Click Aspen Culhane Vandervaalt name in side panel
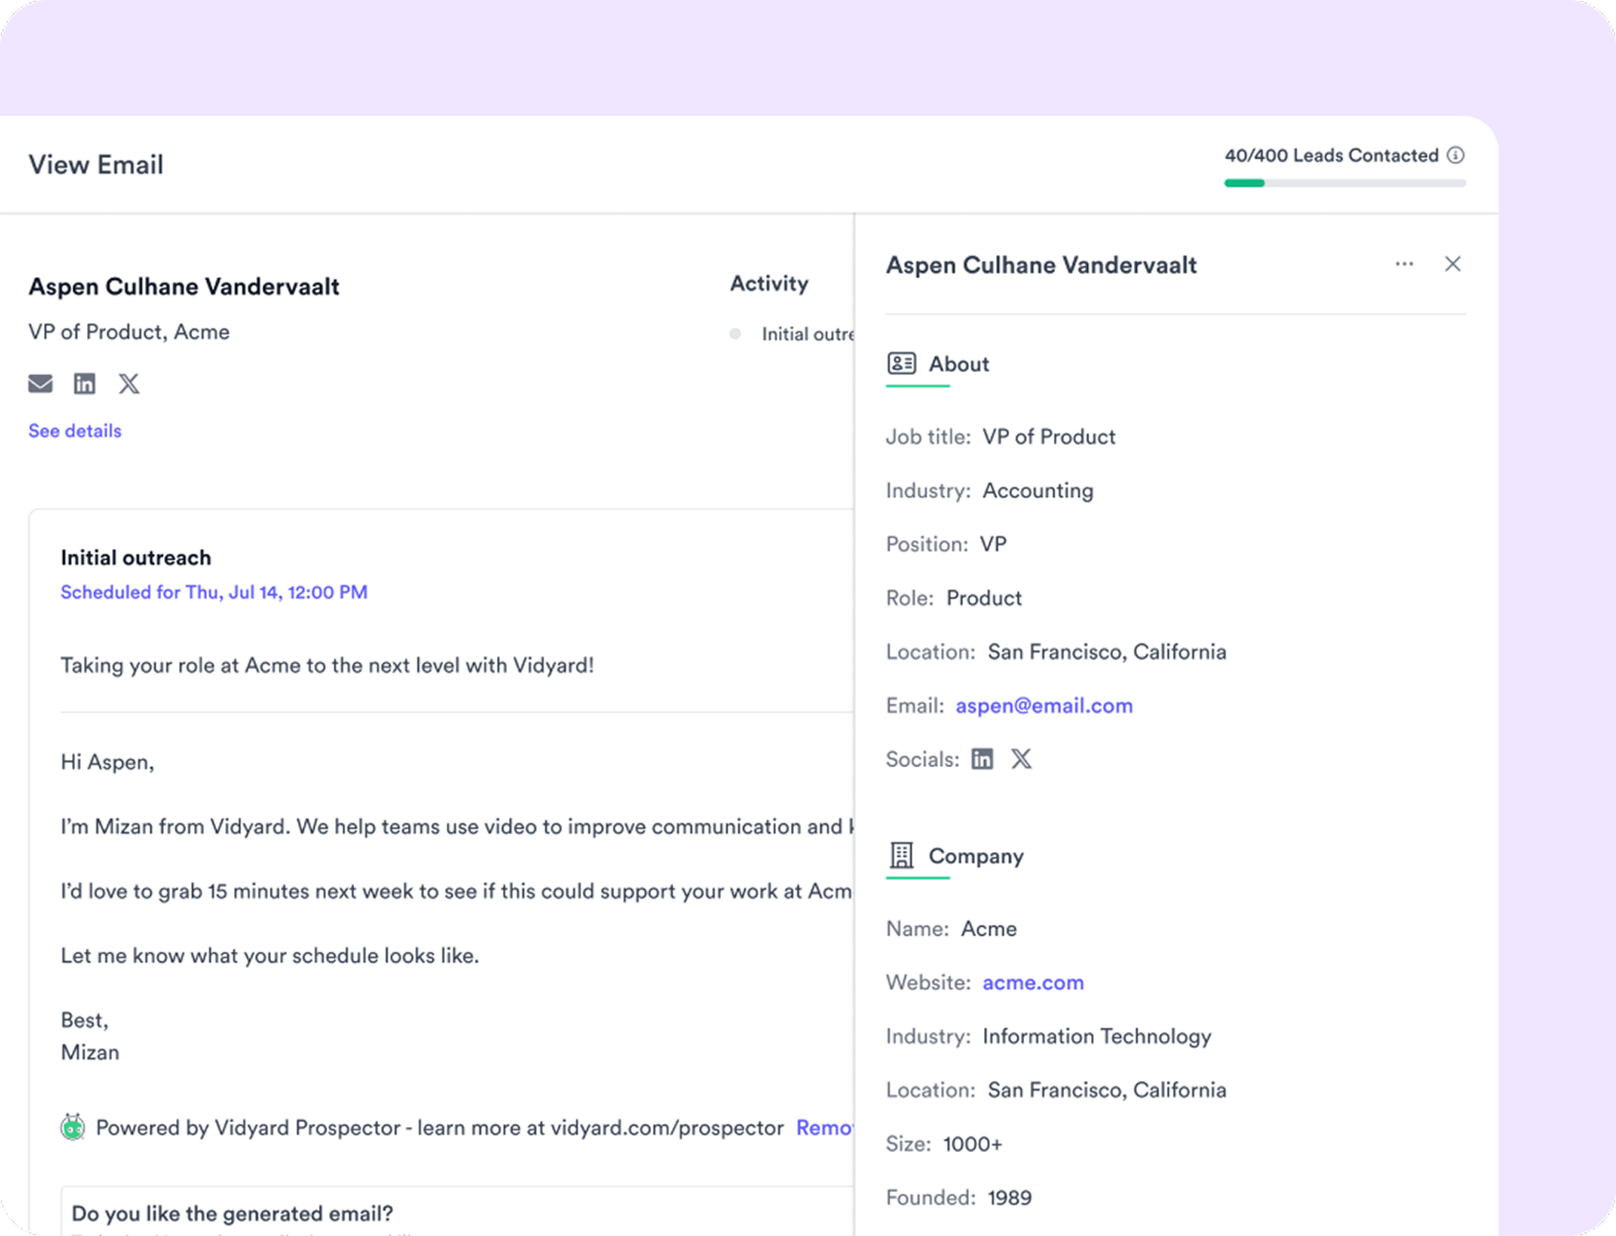The image size is (1616, 1236). point(1041,265)
